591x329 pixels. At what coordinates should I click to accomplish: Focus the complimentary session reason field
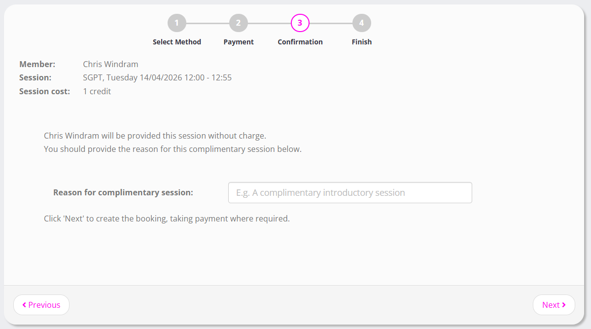[x=350, y=193]
